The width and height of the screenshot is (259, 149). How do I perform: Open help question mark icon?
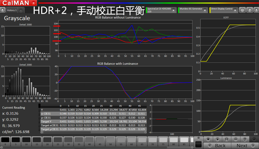pyautogui.click(x=249, y=10)
